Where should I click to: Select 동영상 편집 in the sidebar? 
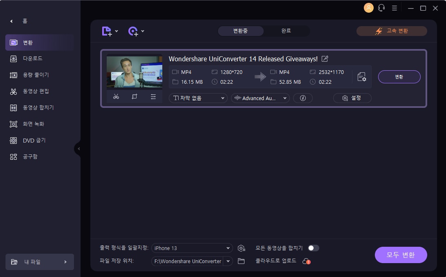click(x=40, y=91)
